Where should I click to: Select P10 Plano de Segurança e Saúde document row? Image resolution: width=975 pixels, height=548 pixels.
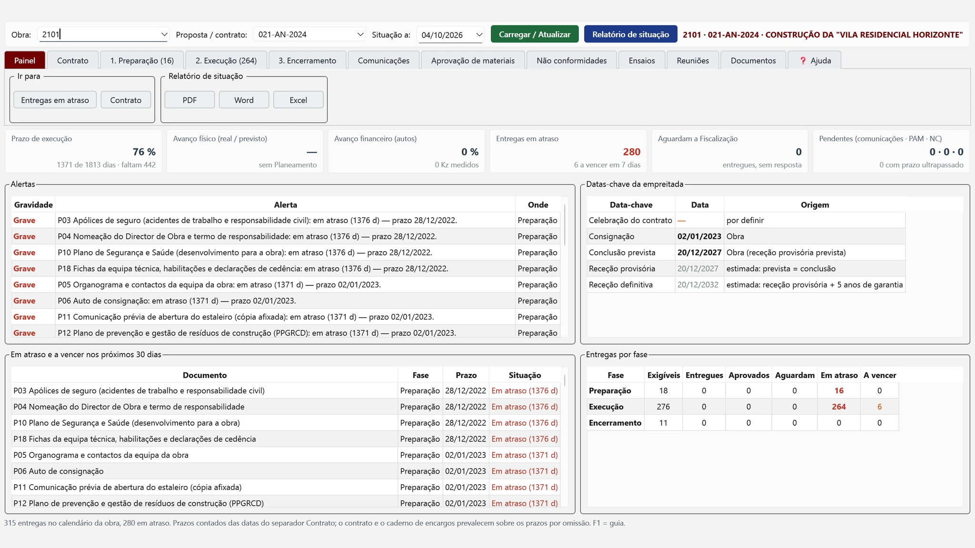tap(286, 423)
